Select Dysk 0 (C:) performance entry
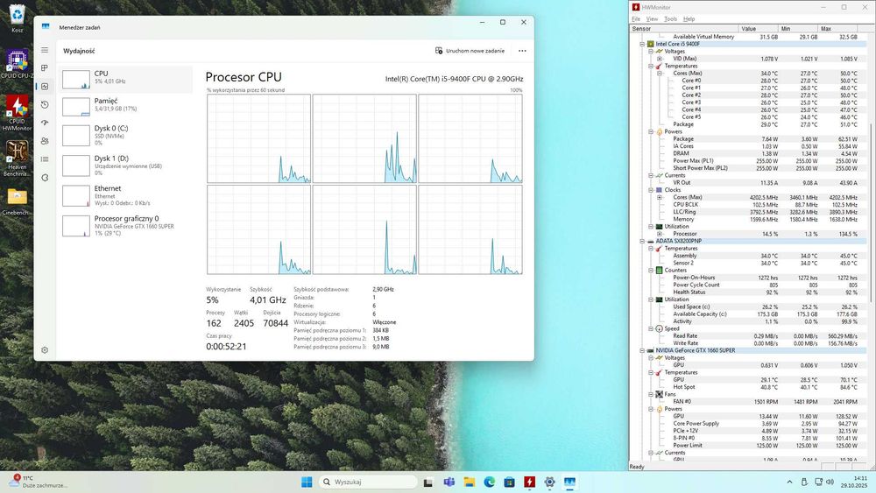Screen dimensions: 876x493 pos(125,135)
